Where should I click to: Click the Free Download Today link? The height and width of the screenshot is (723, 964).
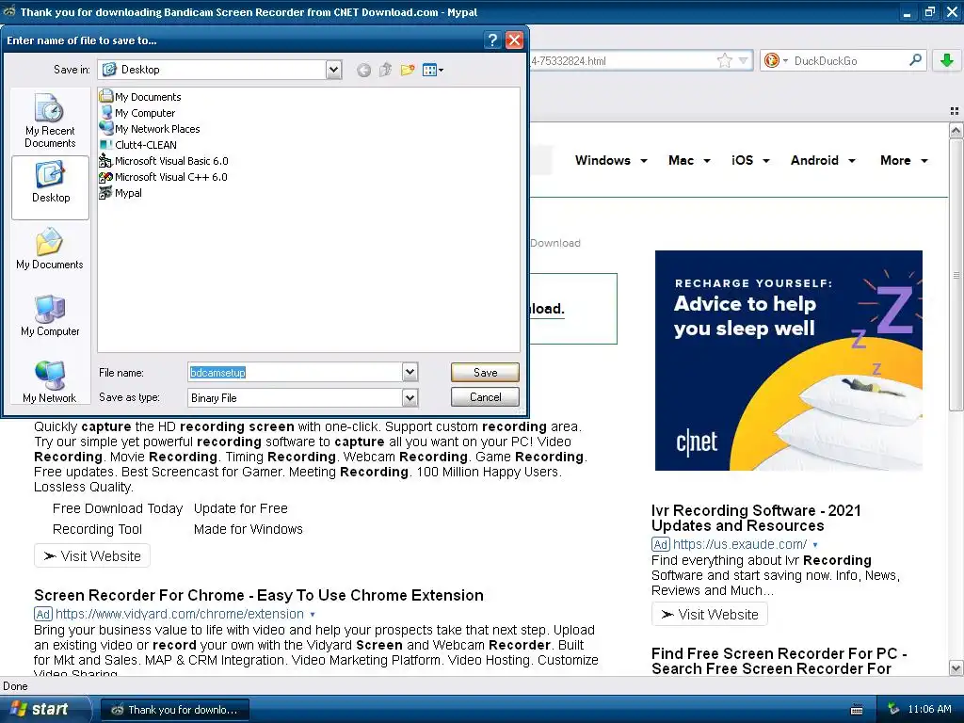(x=118, y=508)
